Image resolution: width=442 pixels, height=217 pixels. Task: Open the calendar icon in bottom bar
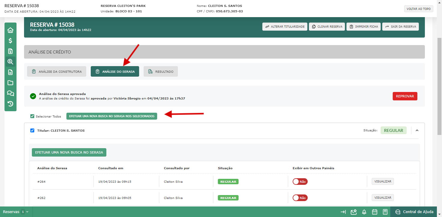click(x=375, y=212)
